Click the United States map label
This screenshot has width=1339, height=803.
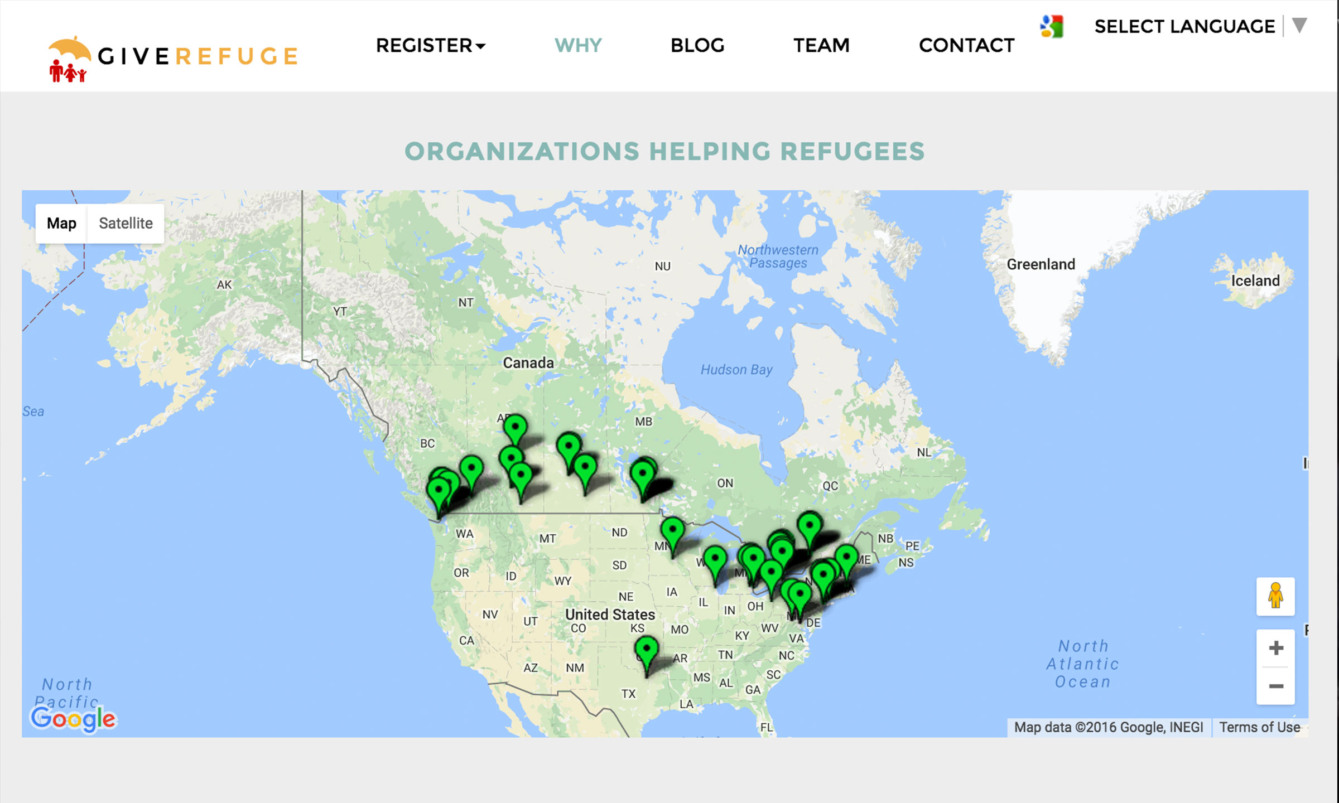point(610,615)
